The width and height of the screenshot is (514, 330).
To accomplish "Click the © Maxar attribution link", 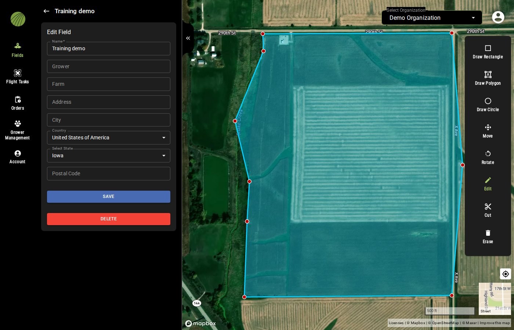I will pos(469,323).
